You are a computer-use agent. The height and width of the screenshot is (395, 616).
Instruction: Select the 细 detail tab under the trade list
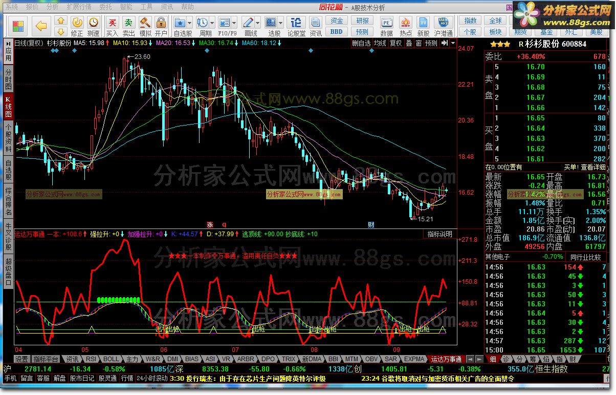tap(492, 359)
